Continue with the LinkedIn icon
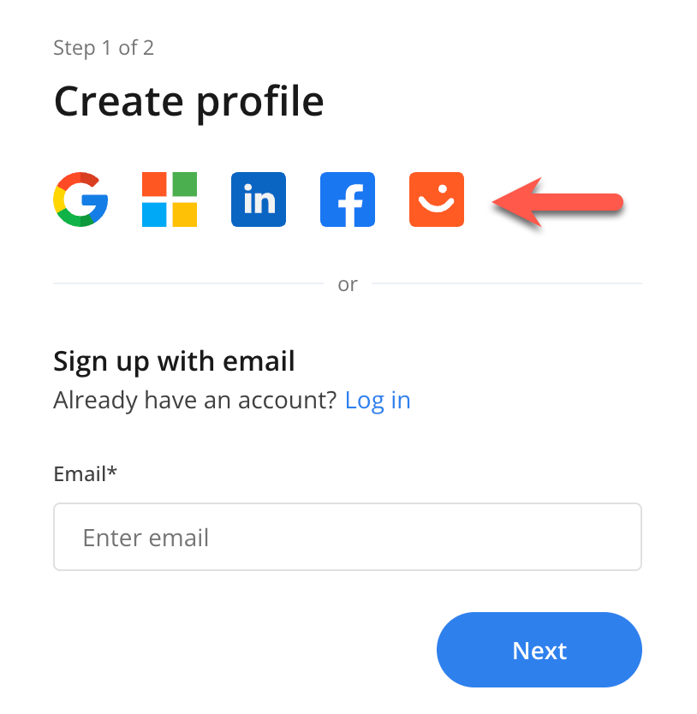The image size is (697, 714). click(x=259, y=199)
